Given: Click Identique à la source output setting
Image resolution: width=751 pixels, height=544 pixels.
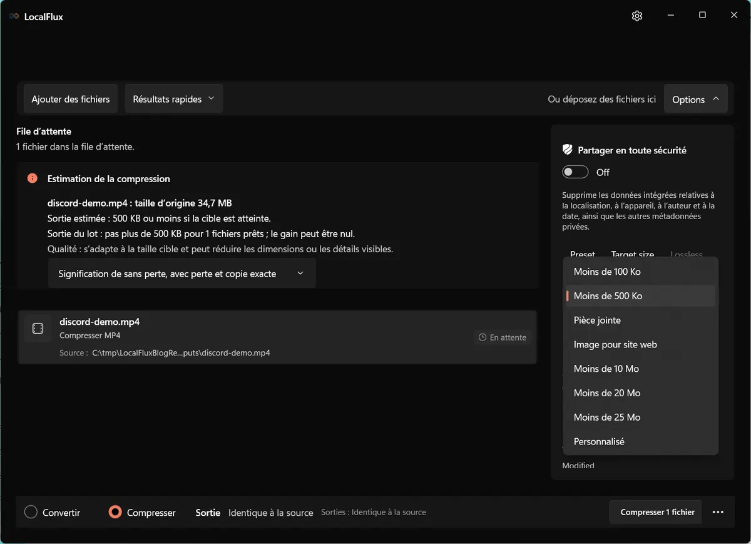Looking at the screenshot, I should [x=270, y=513].
